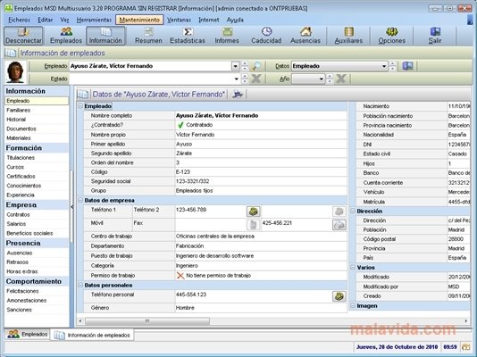Click the clear X icon beside Estado
Screen dimensions: 477x357
coord(256,79)
